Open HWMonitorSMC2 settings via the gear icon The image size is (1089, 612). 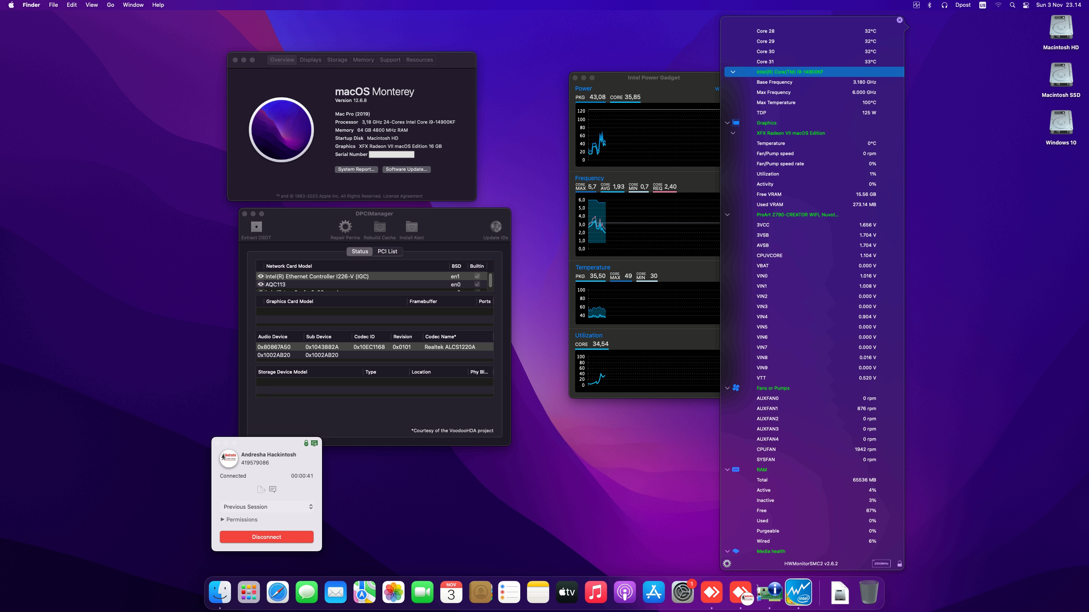tap(728, 563)
